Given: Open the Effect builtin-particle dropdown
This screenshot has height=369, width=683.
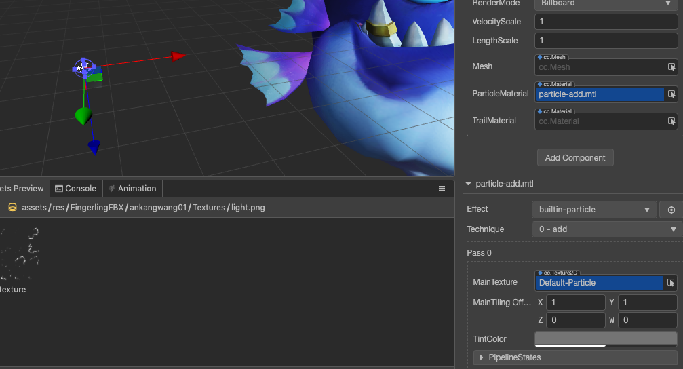Looking at the screenshot, I should click(x=594, y=210).
